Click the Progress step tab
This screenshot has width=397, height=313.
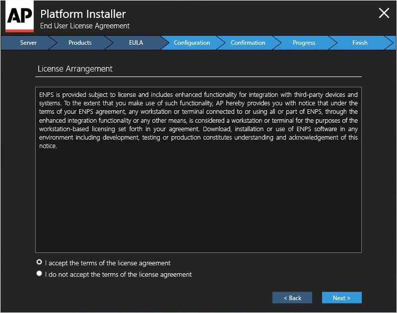pyautogui.click(x=304, y=43)
